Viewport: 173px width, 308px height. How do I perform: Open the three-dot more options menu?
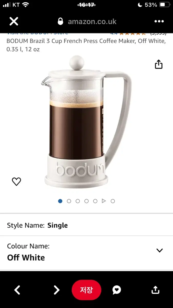click(x=159, y=21)
